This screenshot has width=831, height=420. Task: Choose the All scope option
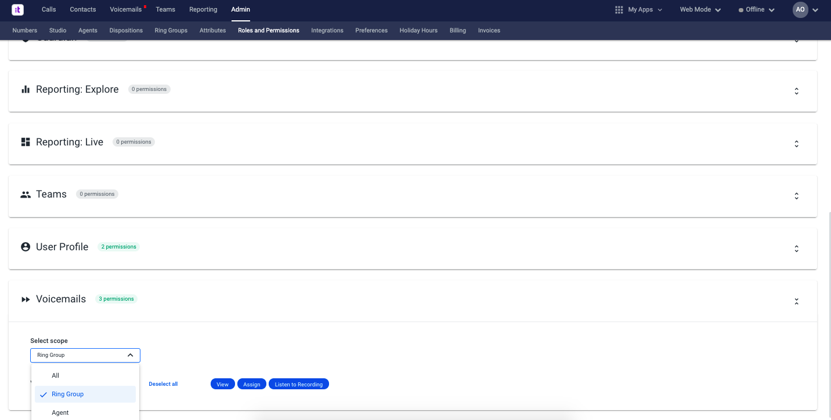coord(85,375)
